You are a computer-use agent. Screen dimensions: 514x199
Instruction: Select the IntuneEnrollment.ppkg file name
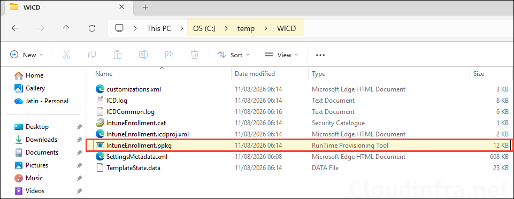pyautogui.click(x=139, y=145)
